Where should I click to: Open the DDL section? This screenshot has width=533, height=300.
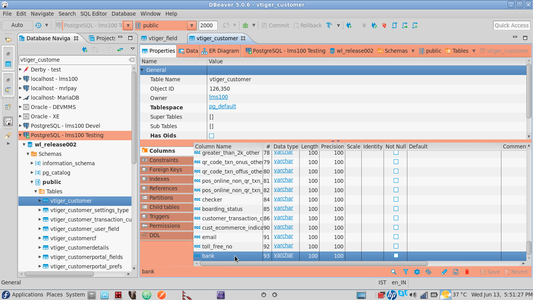[x=167, y=235]
